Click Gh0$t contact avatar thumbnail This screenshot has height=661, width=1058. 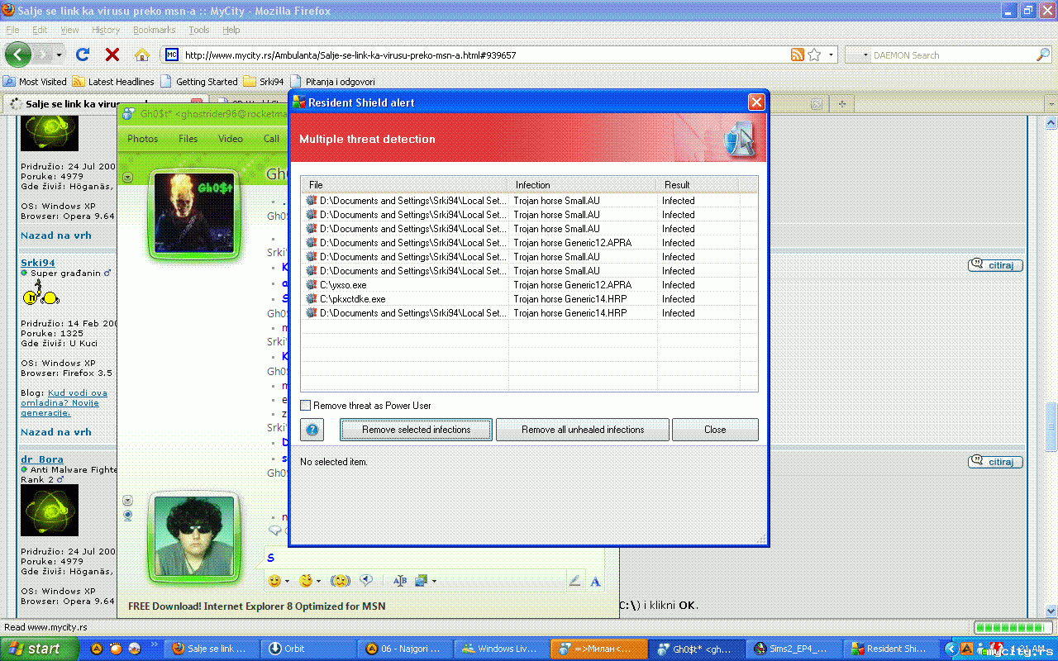tap(195, 213)
